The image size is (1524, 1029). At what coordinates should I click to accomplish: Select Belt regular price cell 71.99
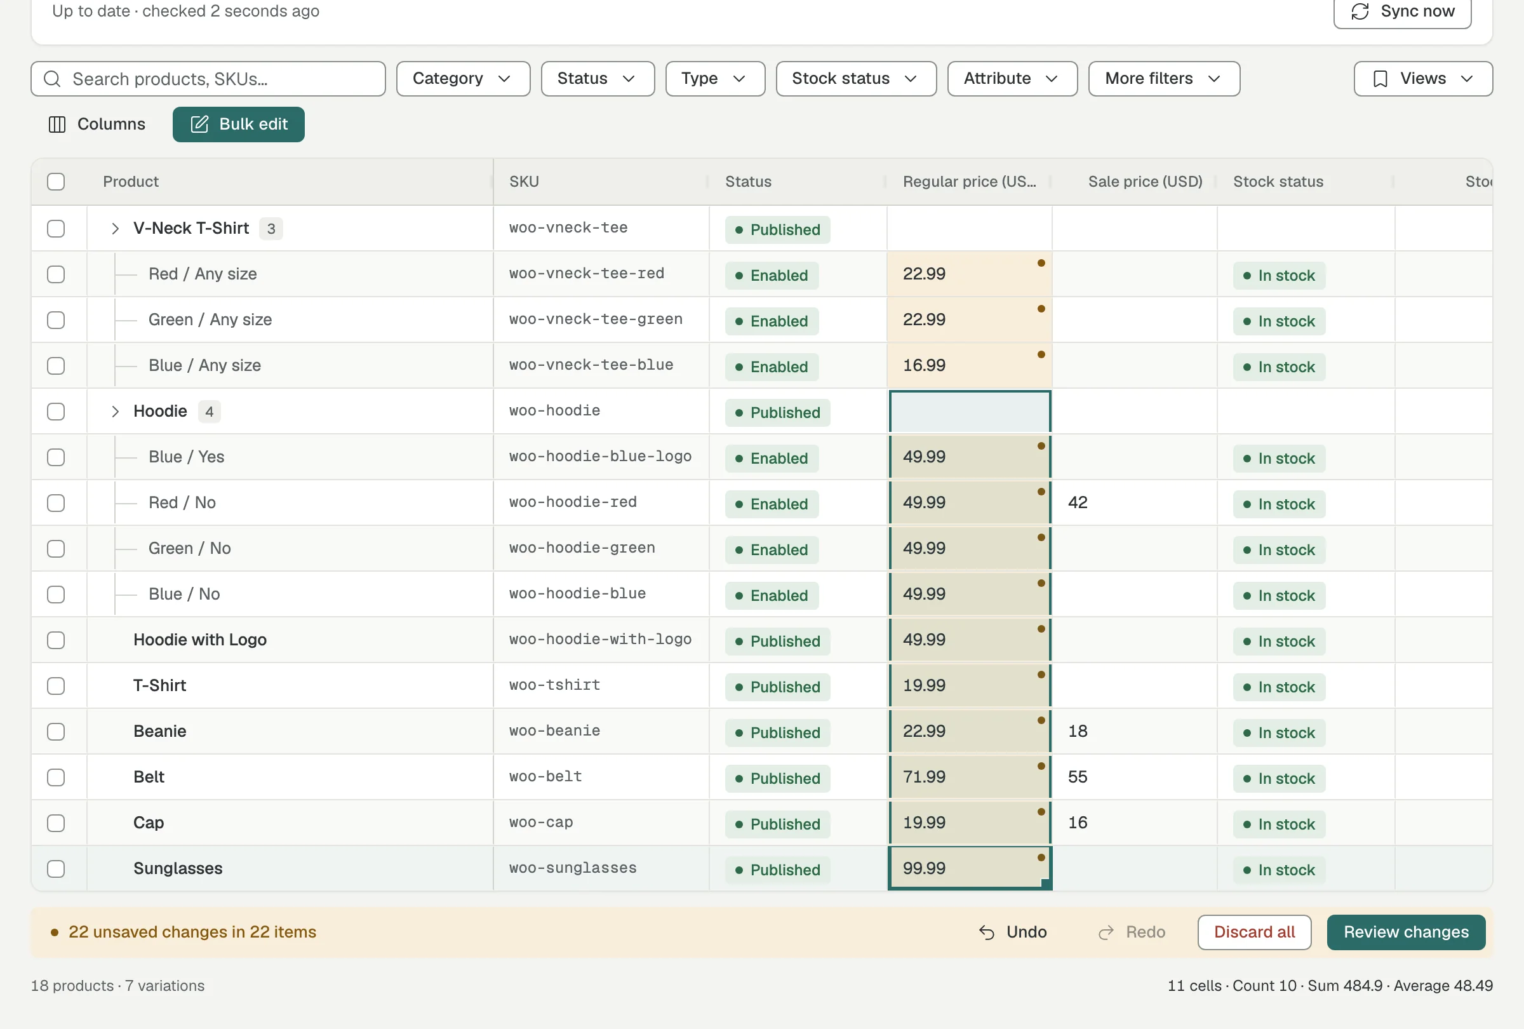click(969, 777)
